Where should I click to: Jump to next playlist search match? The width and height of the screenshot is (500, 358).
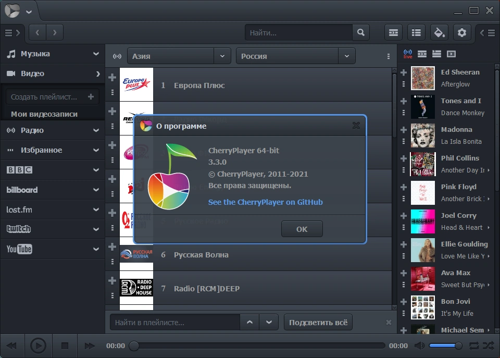269,322
